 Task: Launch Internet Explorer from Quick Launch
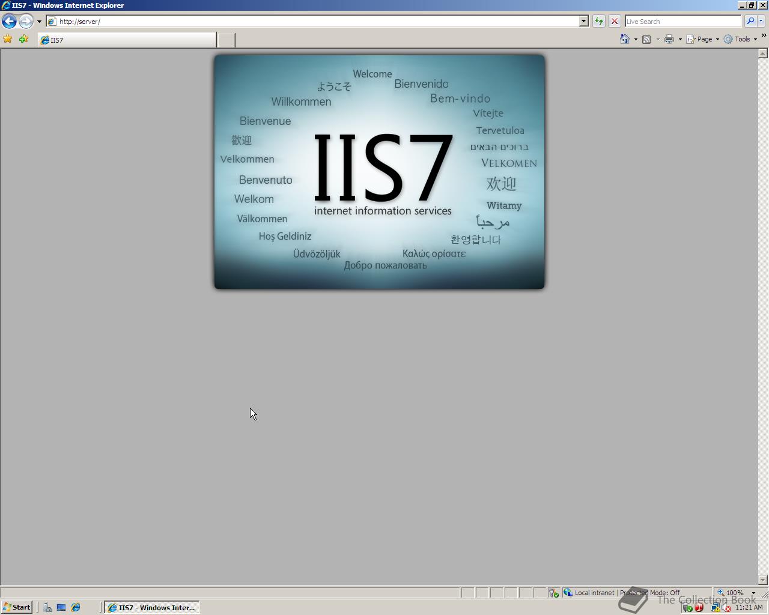[x=76, y=607]
